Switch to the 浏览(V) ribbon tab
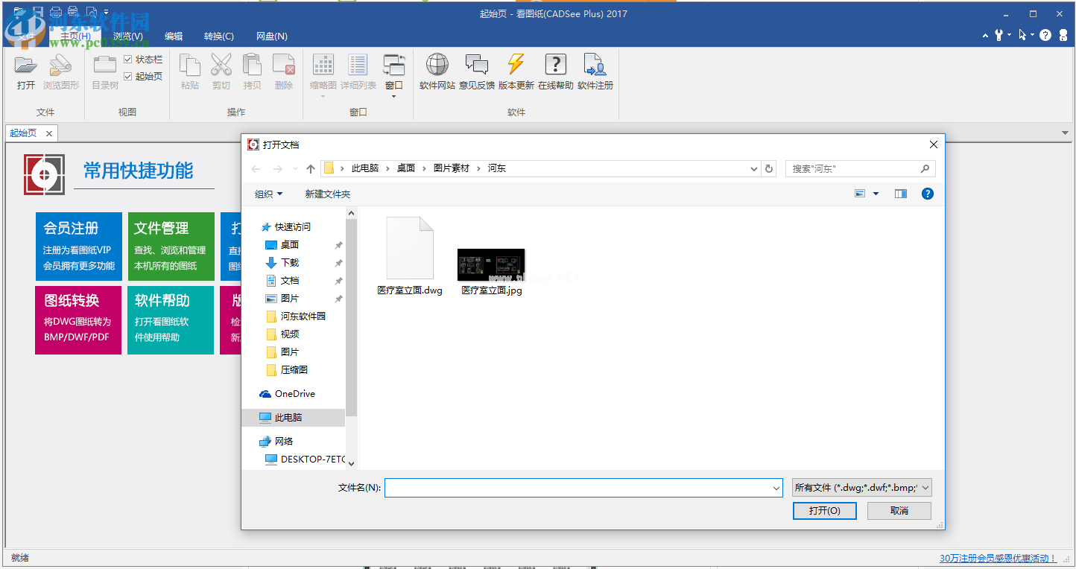This screenshot has height=569, width=1076. pyautogui.click(x=127, y=36)
